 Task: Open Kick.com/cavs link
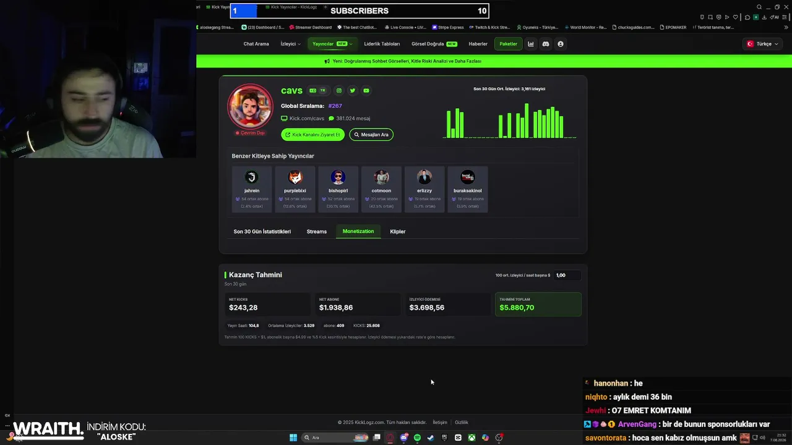pos(303,118)
